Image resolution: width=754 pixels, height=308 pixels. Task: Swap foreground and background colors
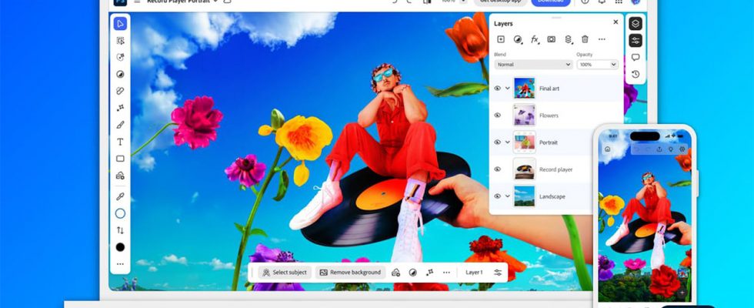coord(120,230)
